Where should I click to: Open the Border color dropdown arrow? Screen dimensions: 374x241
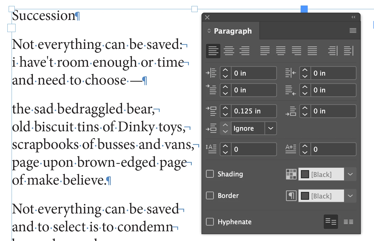click(x=350, y=196)
